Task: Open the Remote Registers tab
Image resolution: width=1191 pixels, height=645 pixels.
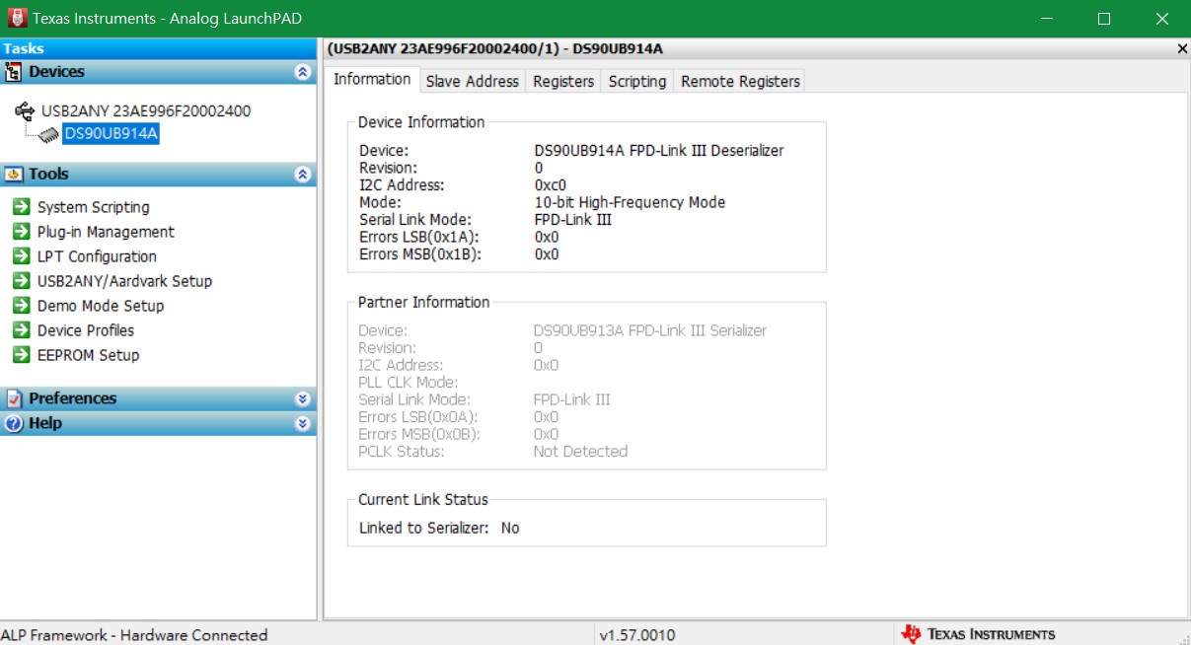Action: tap(740, 81)
